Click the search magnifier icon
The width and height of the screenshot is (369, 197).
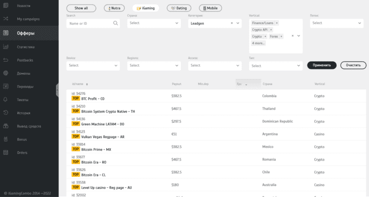click(x=115, y=23)
